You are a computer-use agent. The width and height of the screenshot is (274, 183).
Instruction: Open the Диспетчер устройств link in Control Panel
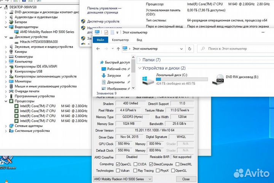point(103,21)
